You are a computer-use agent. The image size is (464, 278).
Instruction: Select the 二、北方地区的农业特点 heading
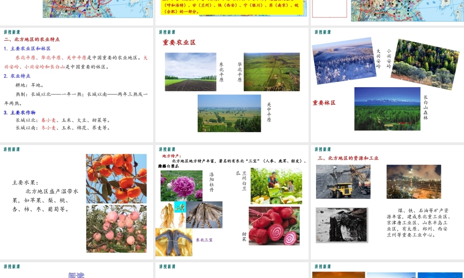click(x=32, y=39)
